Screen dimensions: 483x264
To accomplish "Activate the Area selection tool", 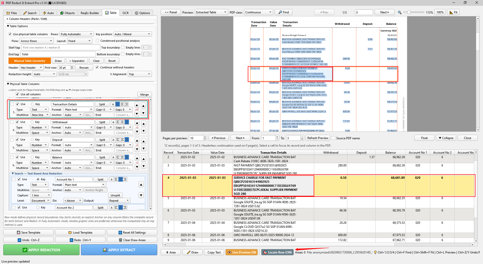I will [x=171, y=252].
